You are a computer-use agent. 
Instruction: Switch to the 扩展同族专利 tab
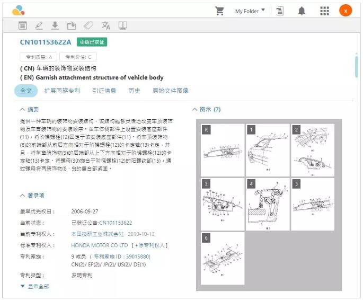click(62, 91)
